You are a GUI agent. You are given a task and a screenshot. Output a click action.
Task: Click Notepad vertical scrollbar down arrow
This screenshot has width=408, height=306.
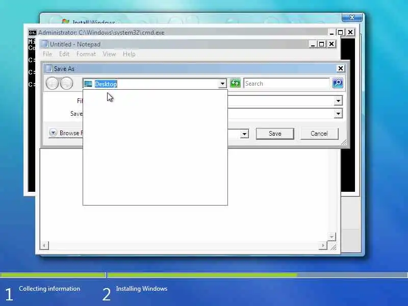coord(332,237)
